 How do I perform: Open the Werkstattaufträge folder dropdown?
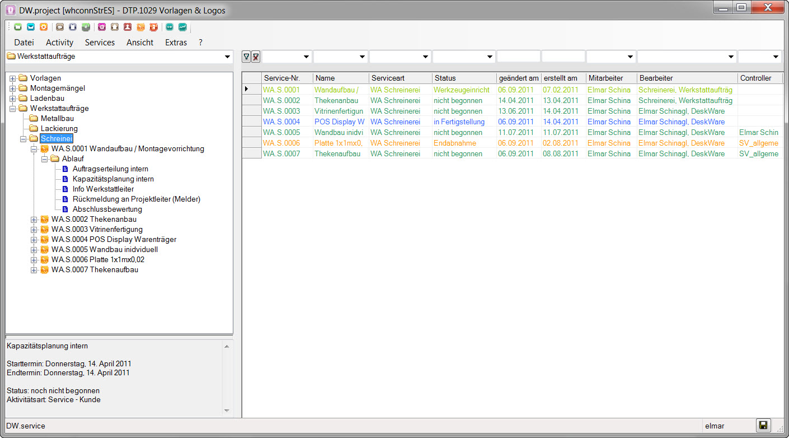coord(227,57)
